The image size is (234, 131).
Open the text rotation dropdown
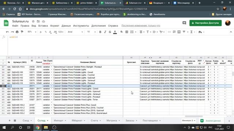click(x=162, y=32)
